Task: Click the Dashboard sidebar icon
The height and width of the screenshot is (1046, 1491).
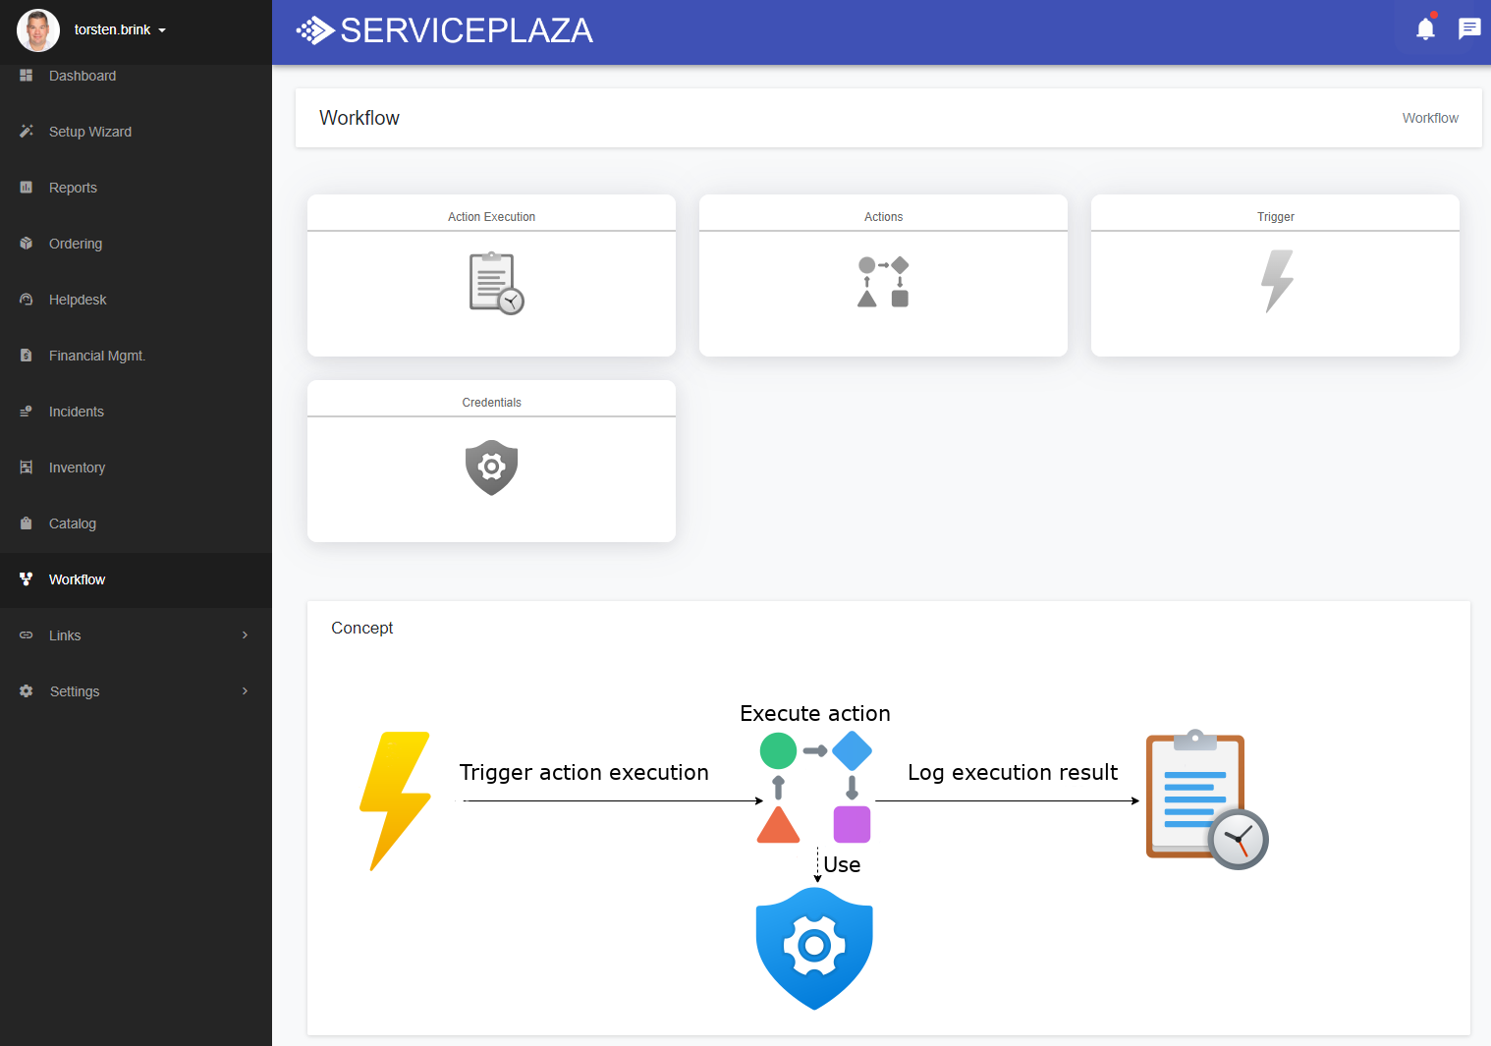Action: (x=27, y=76)
